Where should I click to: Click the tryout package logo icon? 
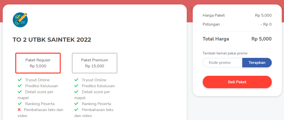20,20
